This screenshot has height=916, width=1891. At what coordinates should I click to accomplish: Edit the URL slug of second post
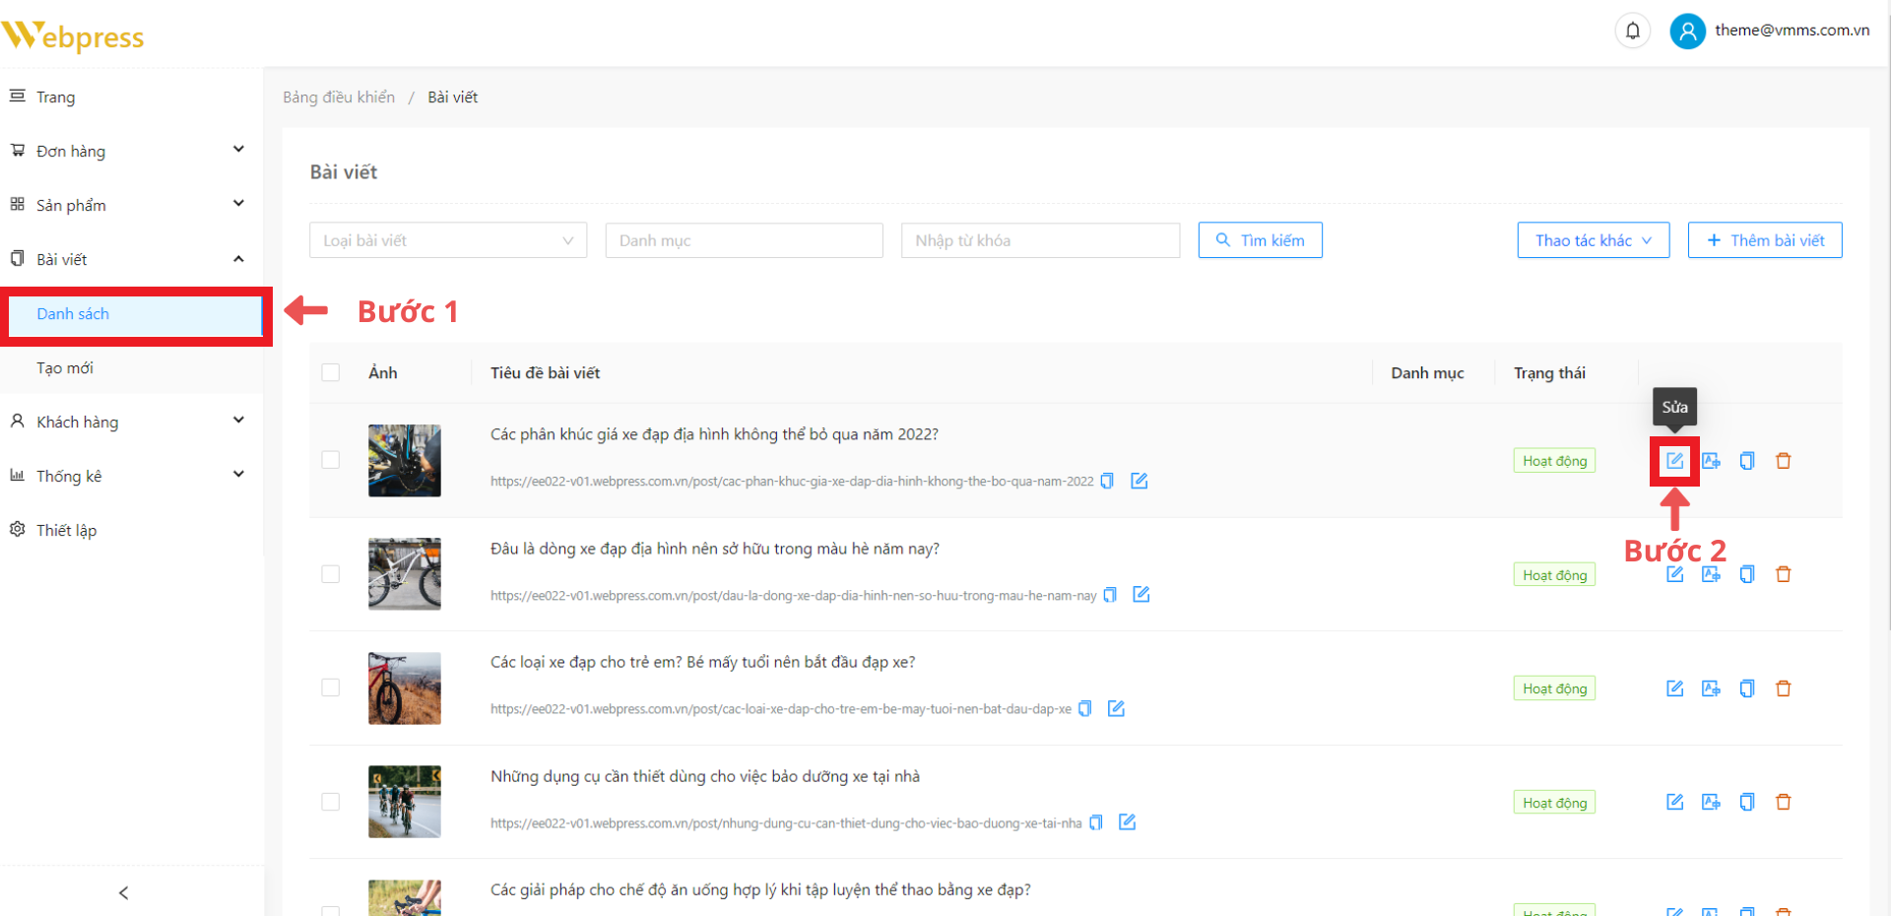tap(1141, 595)
